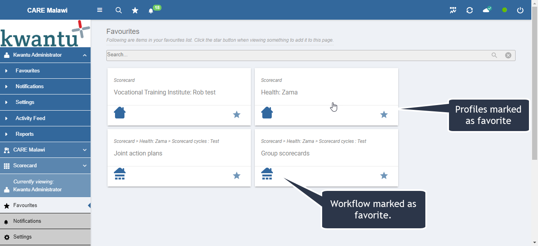Click CARE Malawi header title
The width and height of the screenshot is (538, 246).
pos(47,10)
